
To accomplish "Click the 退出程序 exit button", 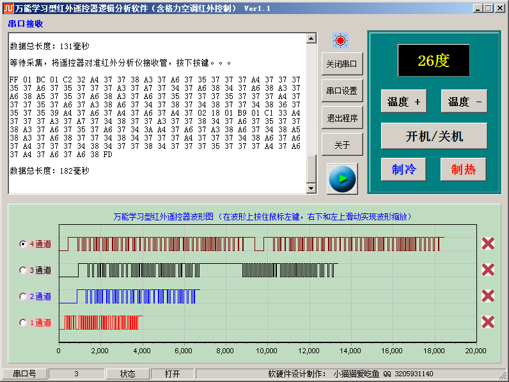I will point(342,118).
